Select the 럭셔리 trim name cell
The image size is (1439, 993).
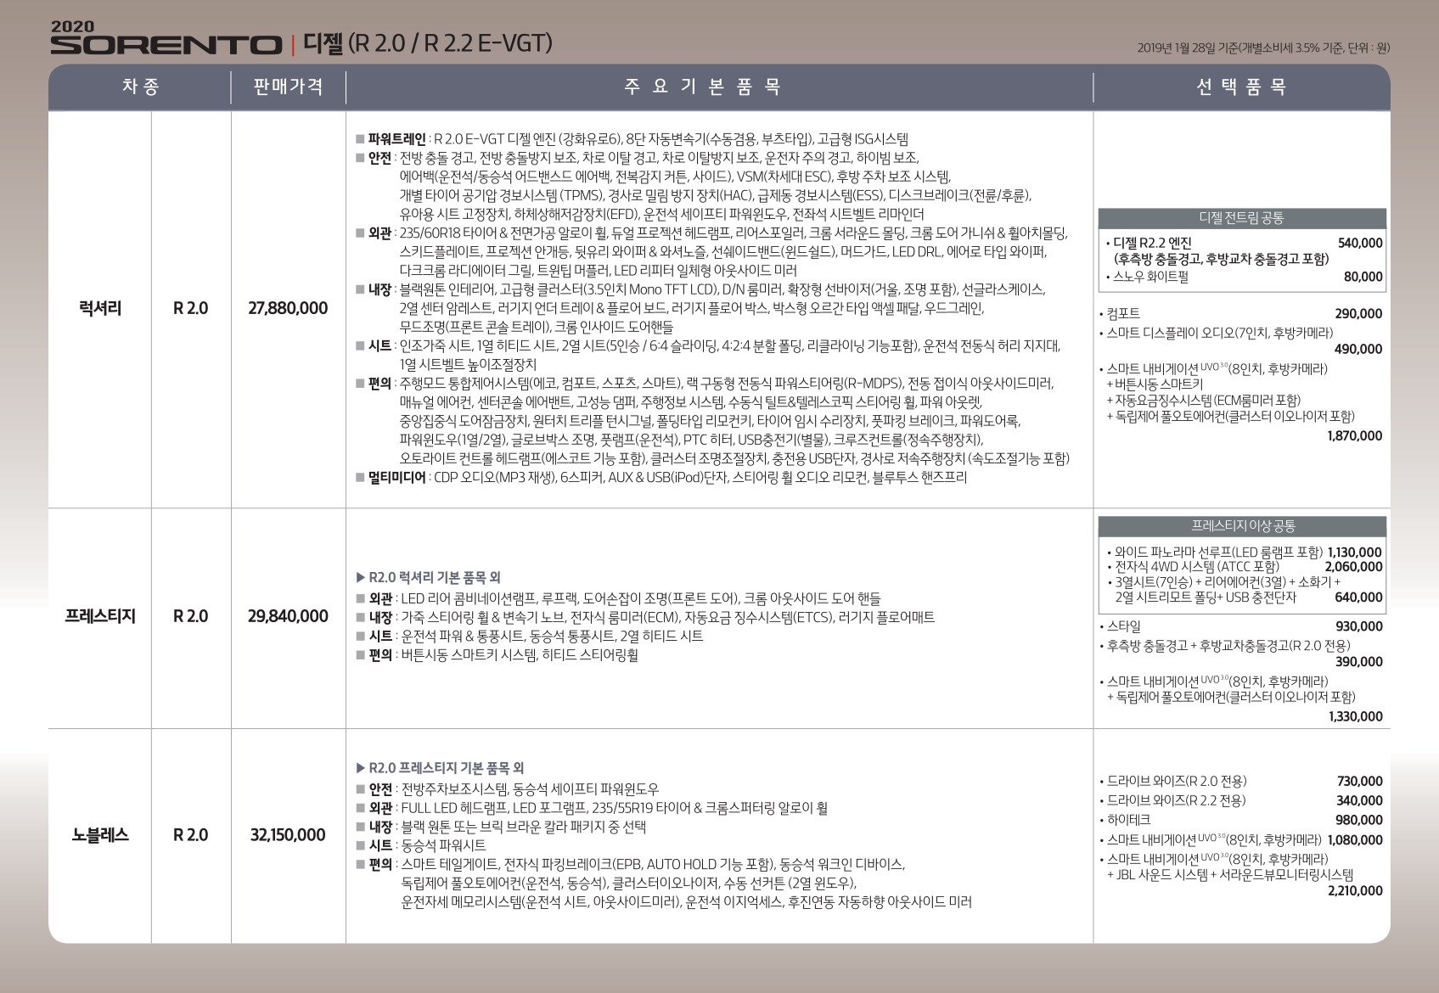[x=100, y=309]
